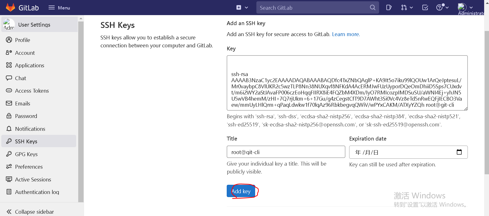Click the SSH Keys page heading
The height and width of the screenshot is (216, 489).
[x=118, y=25]
